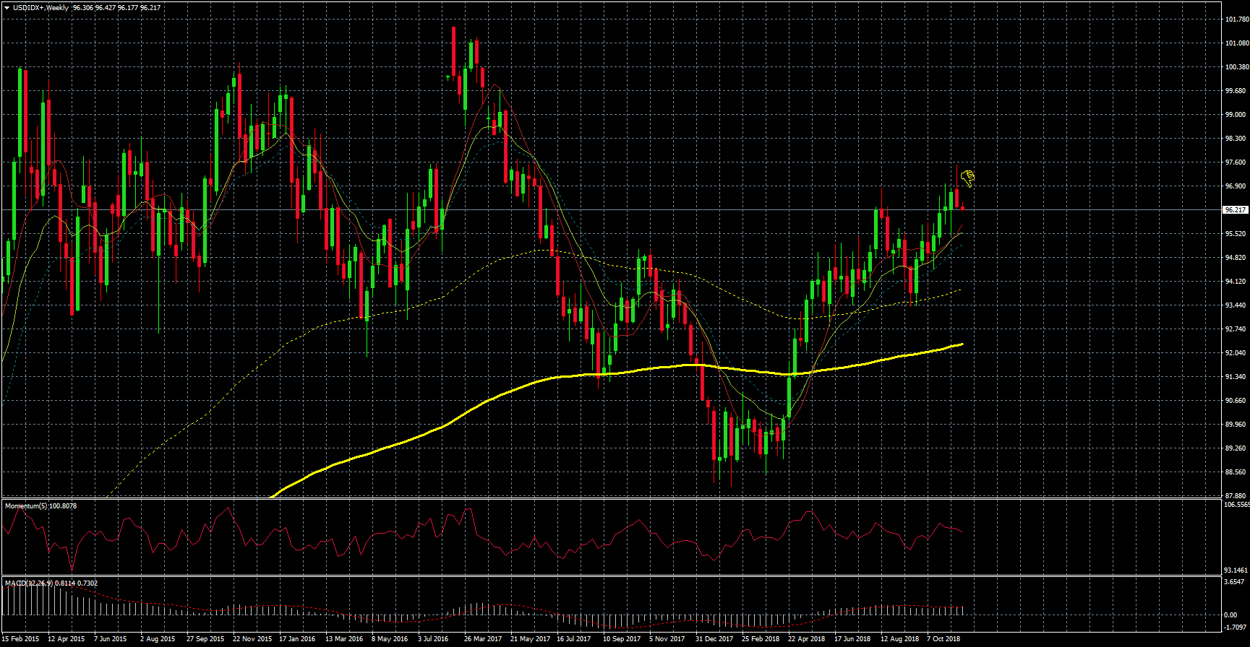1250x647 pixels.
Task: Click the USDIDX+,Weekly chart title
Action: [40, 8]
